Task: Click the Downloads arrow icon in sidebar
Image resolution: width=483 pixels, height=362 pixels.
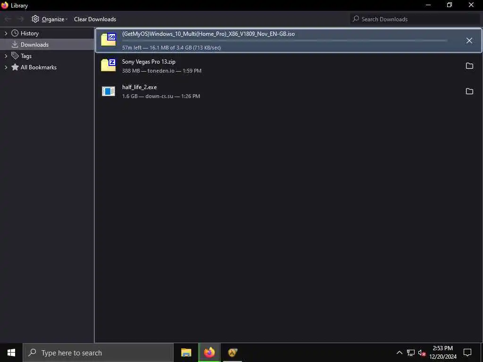Action: (x=15, y=45)
